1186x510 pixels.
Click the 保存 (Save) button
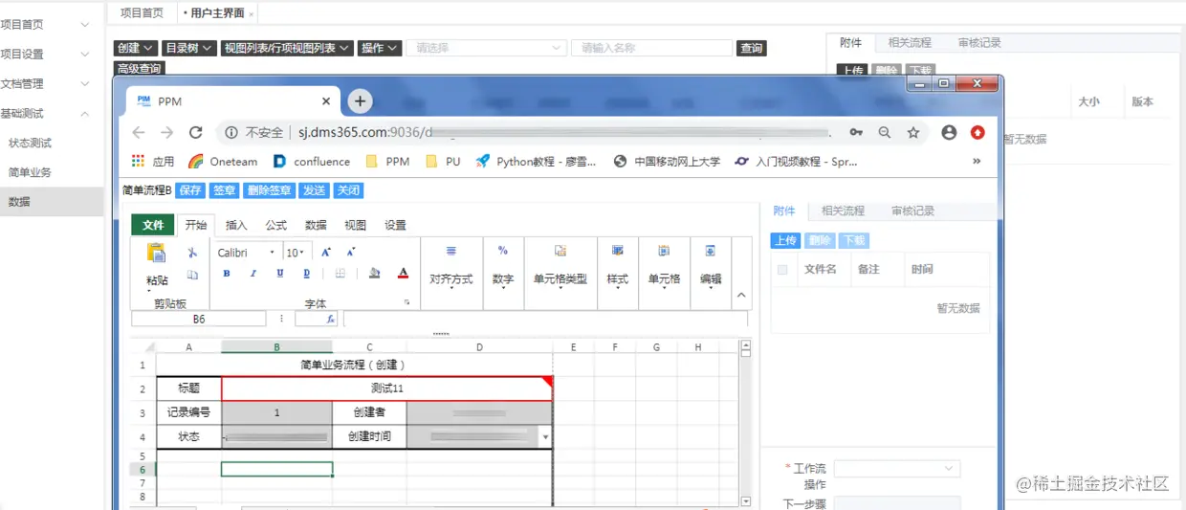tap(190, 190)
